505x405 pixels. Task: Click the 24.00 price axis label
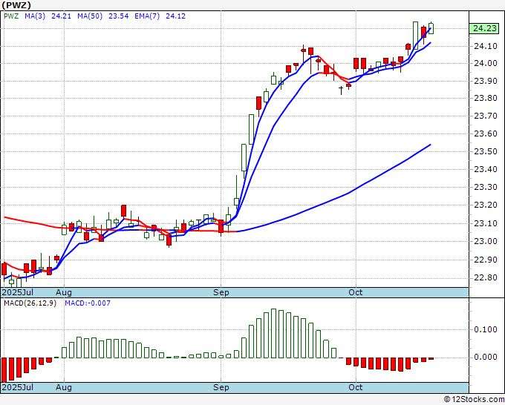483,63
